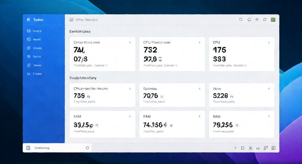Click the small icon next to RAM 79,256

pos(237,126)
